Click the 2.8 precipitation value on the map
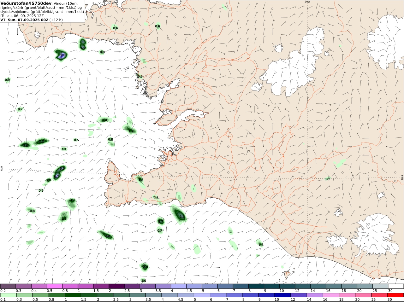This screenshot has width=404, height=302. click(x=108, y=236)
